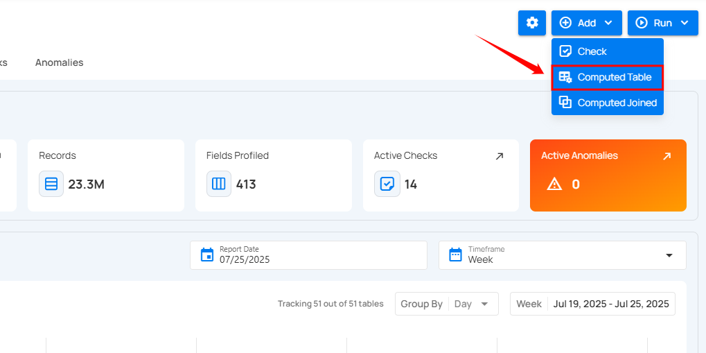Click the Week date range selector
Screen dimensions: 706x353
[592, 304]
